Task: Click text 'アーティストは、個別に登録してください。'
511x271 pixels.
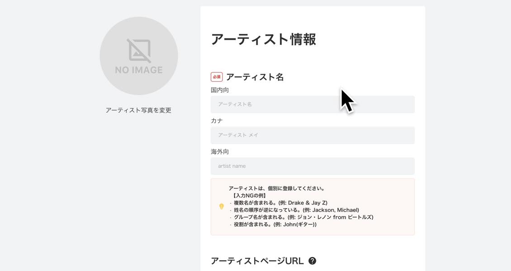Action: [276, 188]
